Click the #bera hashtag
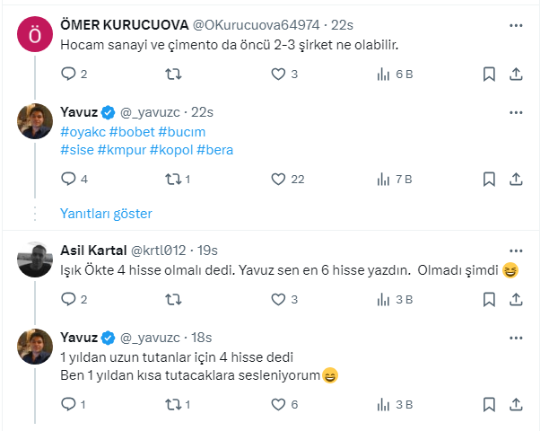Screen dimensions: 549x431 pos(214,150)
